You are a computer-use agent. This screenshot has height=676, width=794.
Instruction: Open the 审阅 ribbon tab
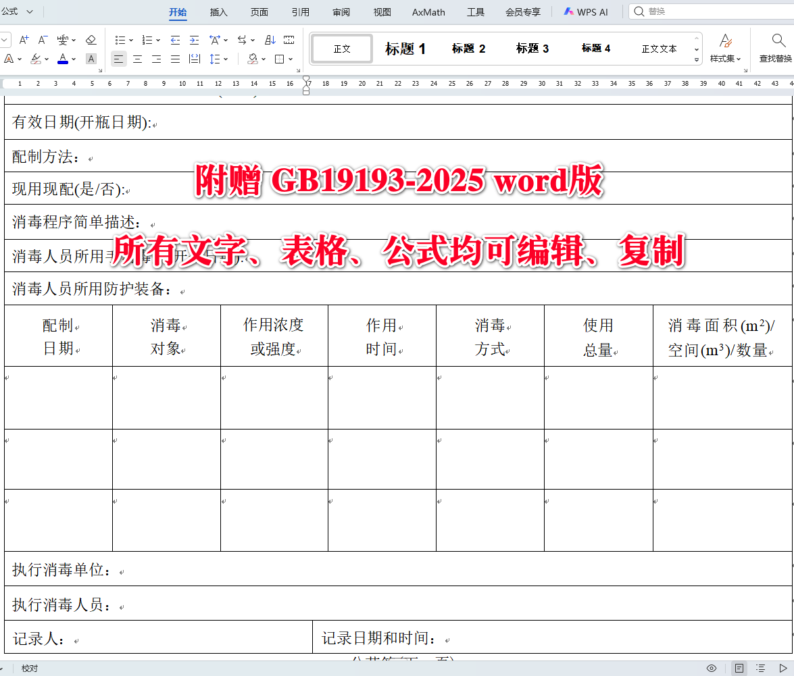341,11
